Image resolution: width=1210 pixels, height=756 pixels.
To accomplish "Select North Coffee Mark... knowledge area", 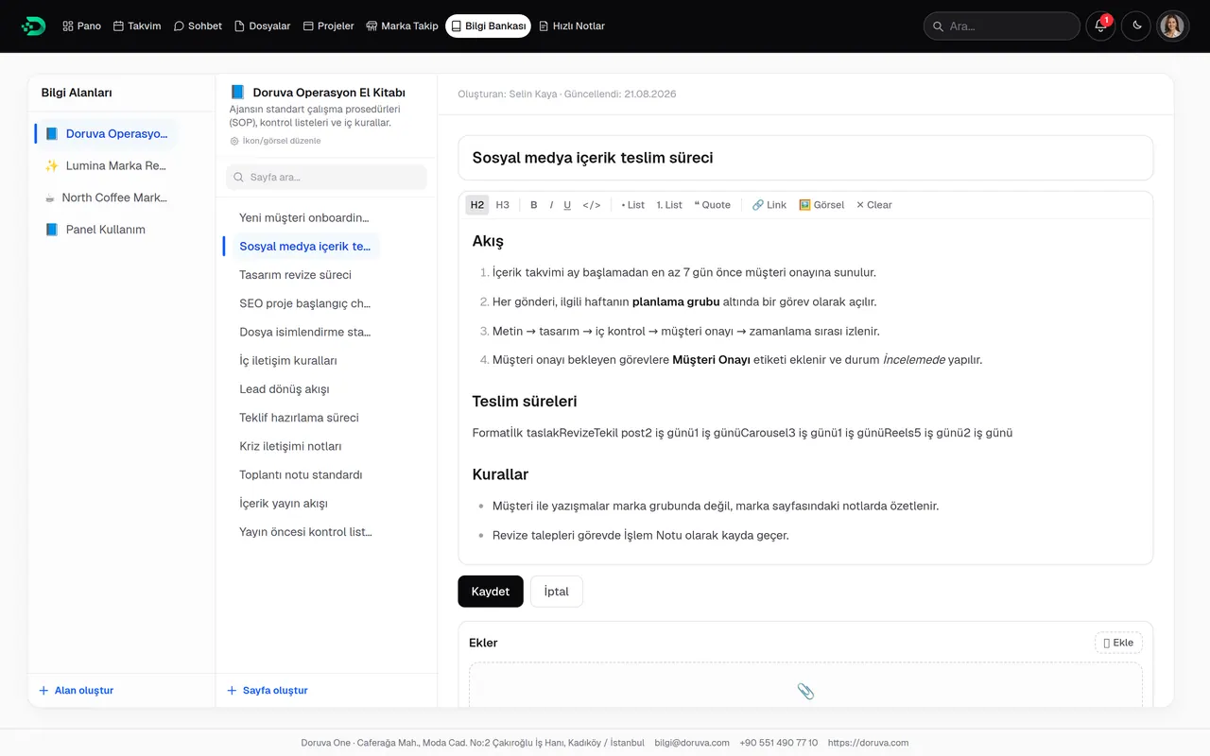I will tap(105, 198).
